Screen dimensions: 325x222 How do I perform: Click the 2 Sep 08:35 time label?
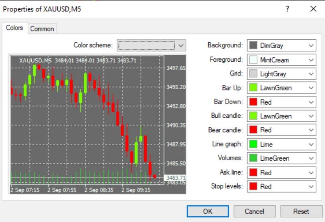[99, 190]
